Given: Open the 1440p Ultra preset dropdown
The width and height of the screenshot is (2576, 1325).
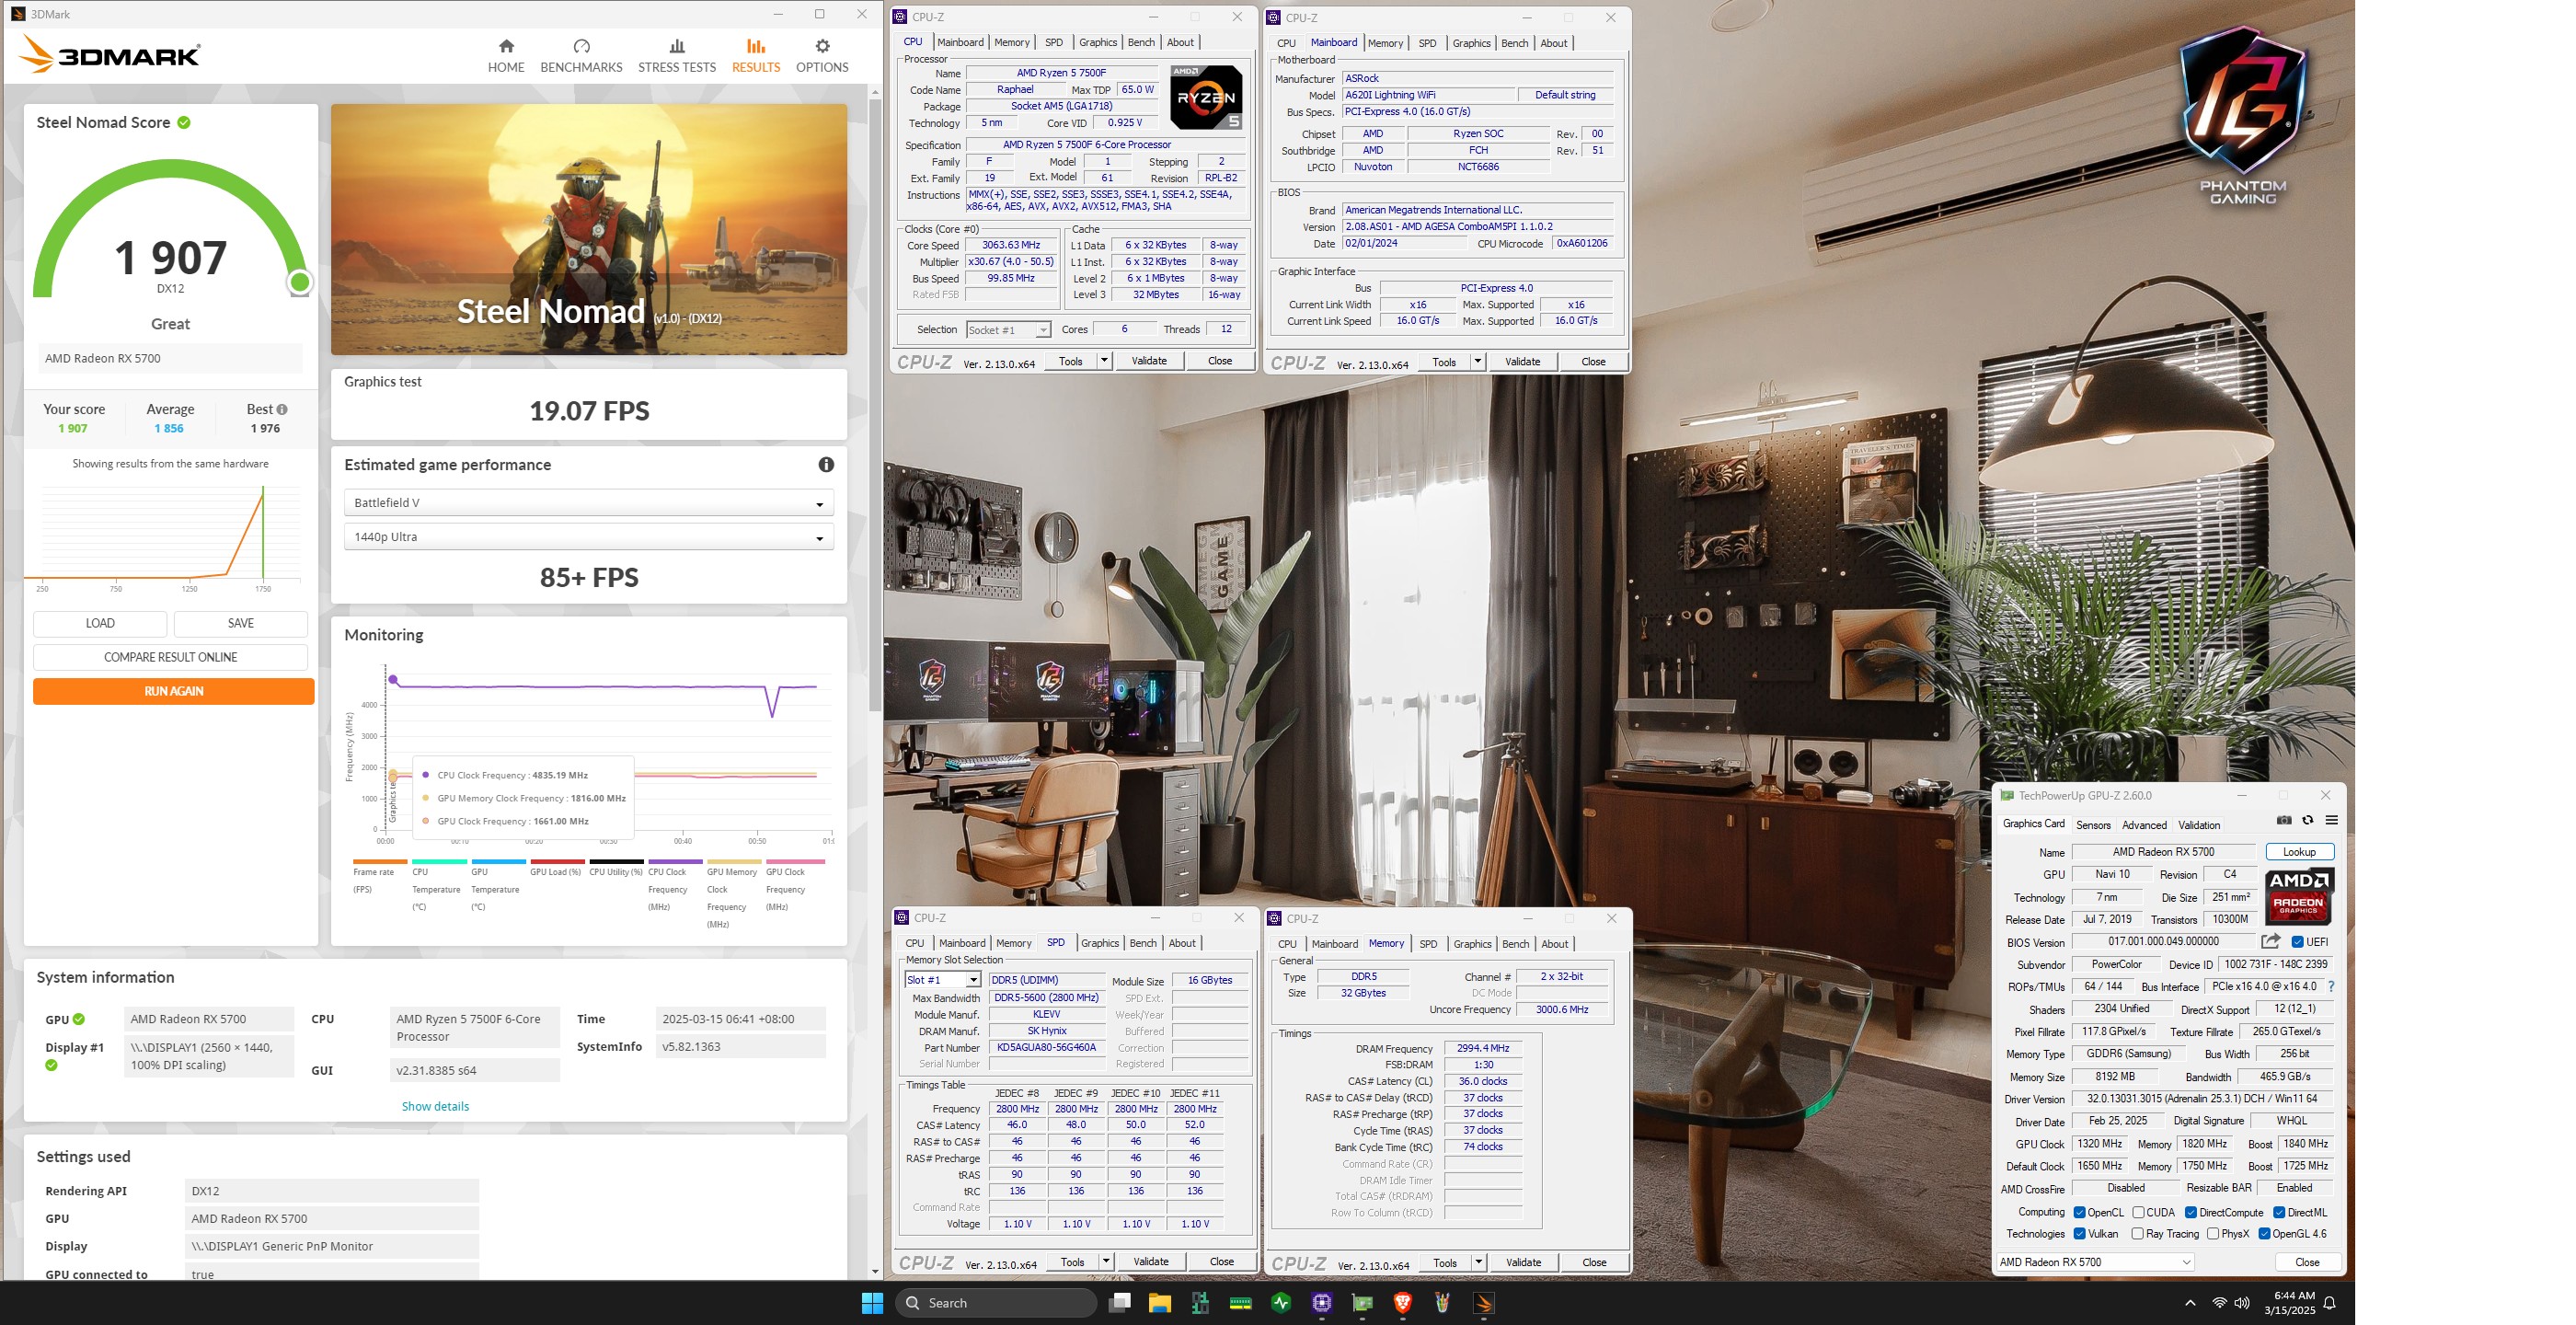Looking at the screenshot, I should click(x=588, y=537).
